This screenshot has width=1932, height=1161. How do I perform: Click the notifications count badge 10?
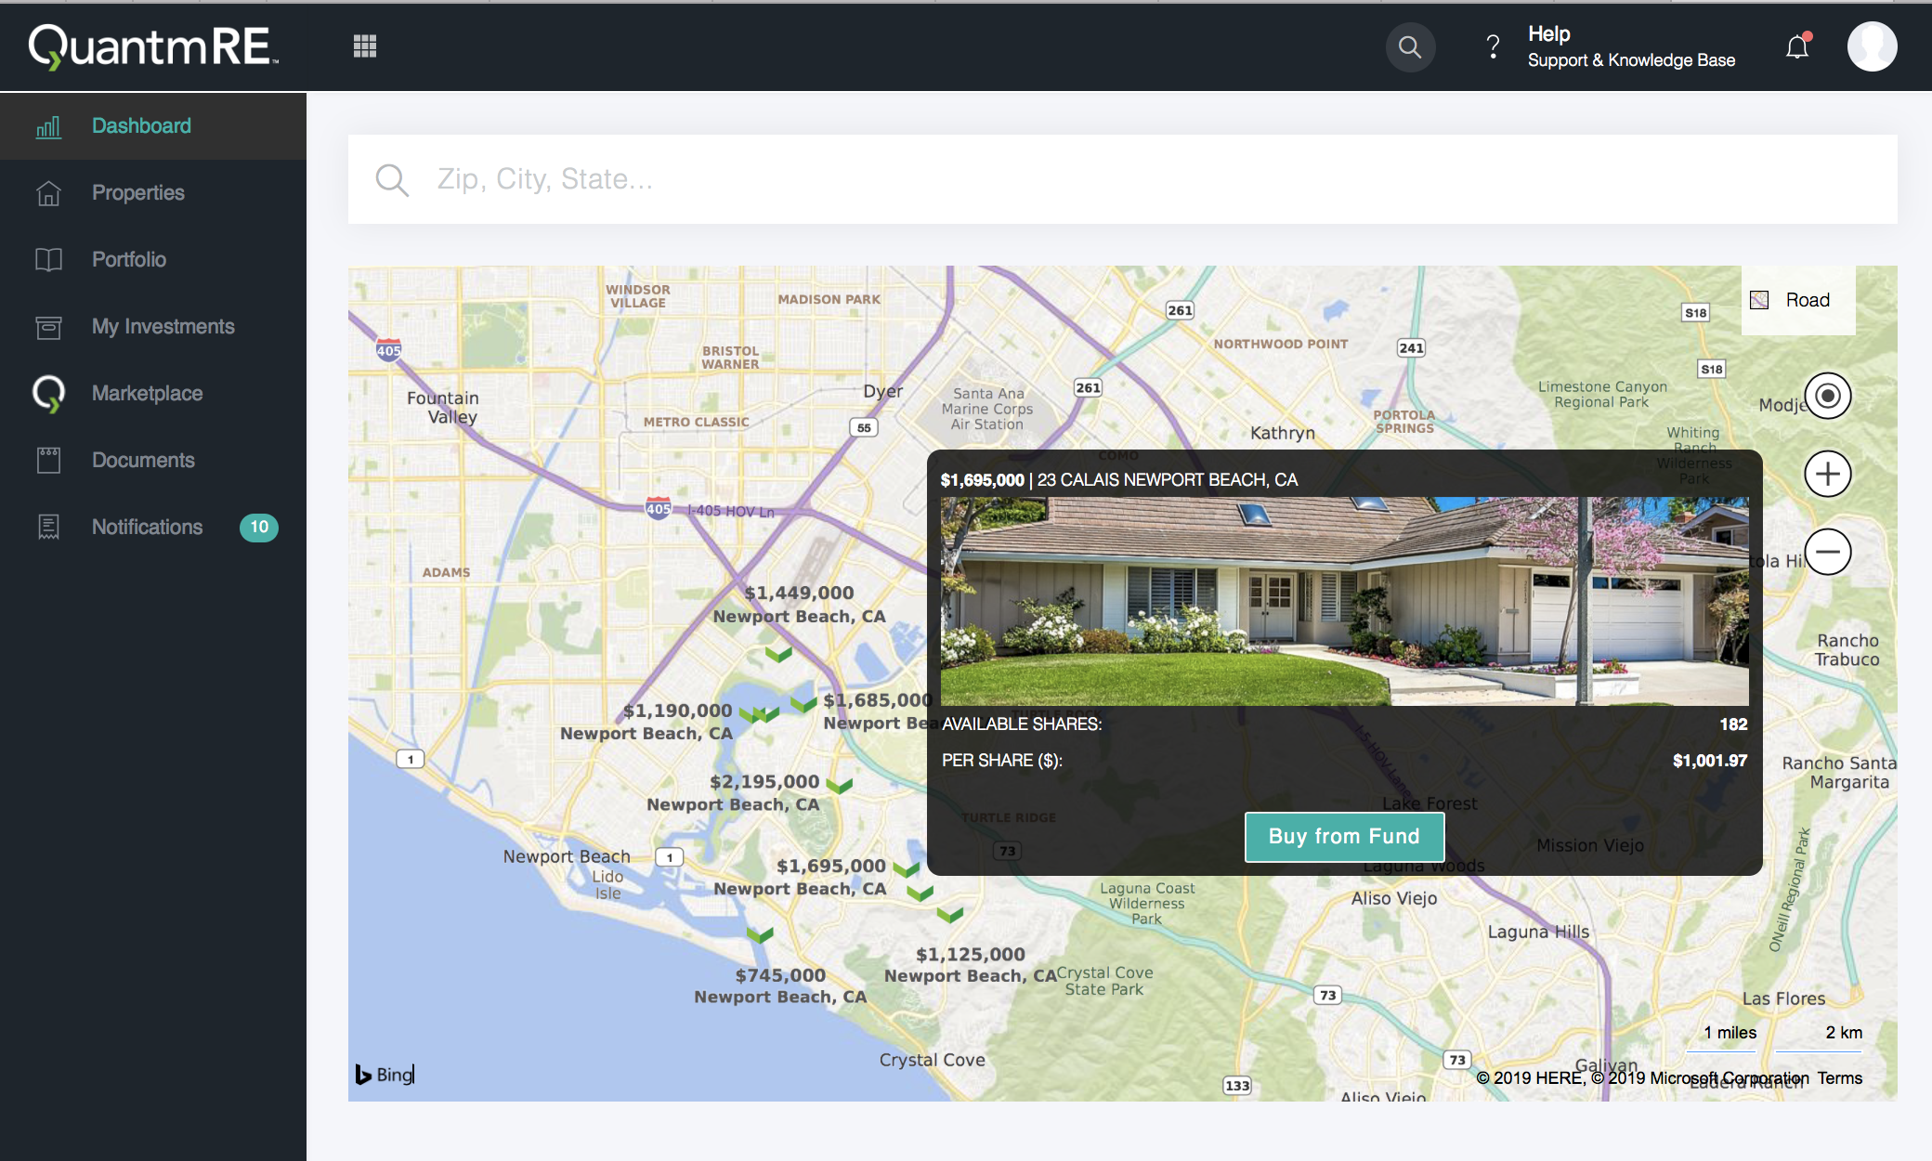click(259, 528)
